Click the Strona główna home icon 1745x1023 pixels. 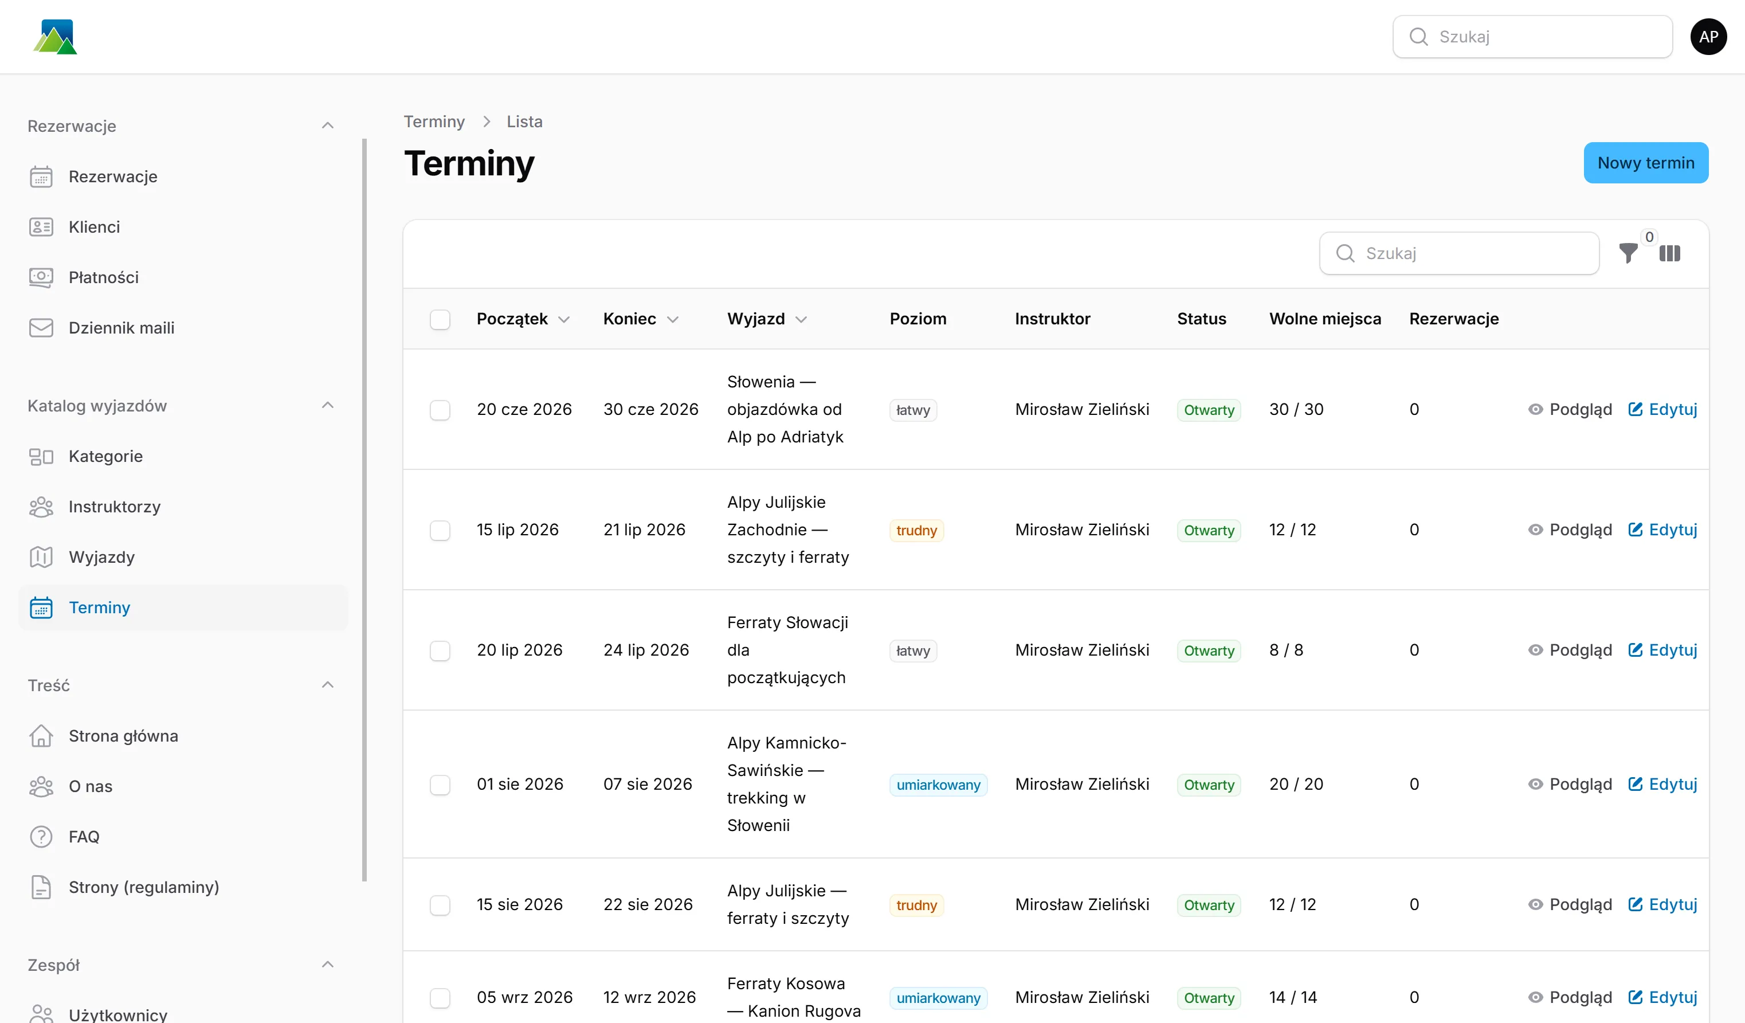point(41,736)
